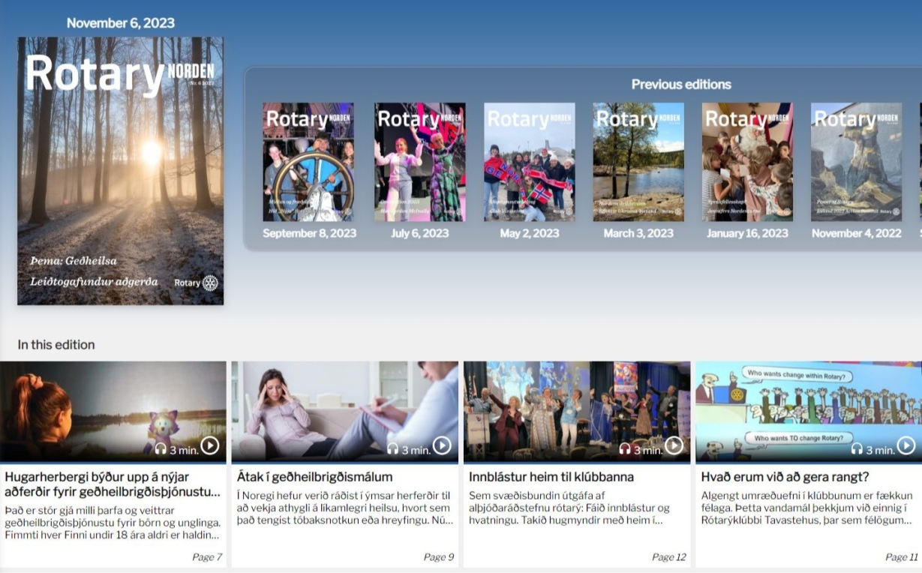Viewport: 922px width, 573px height.
Task: Open the January 16, 2023 edition cover
Action: pyautogui.click(x=747, y=162)
